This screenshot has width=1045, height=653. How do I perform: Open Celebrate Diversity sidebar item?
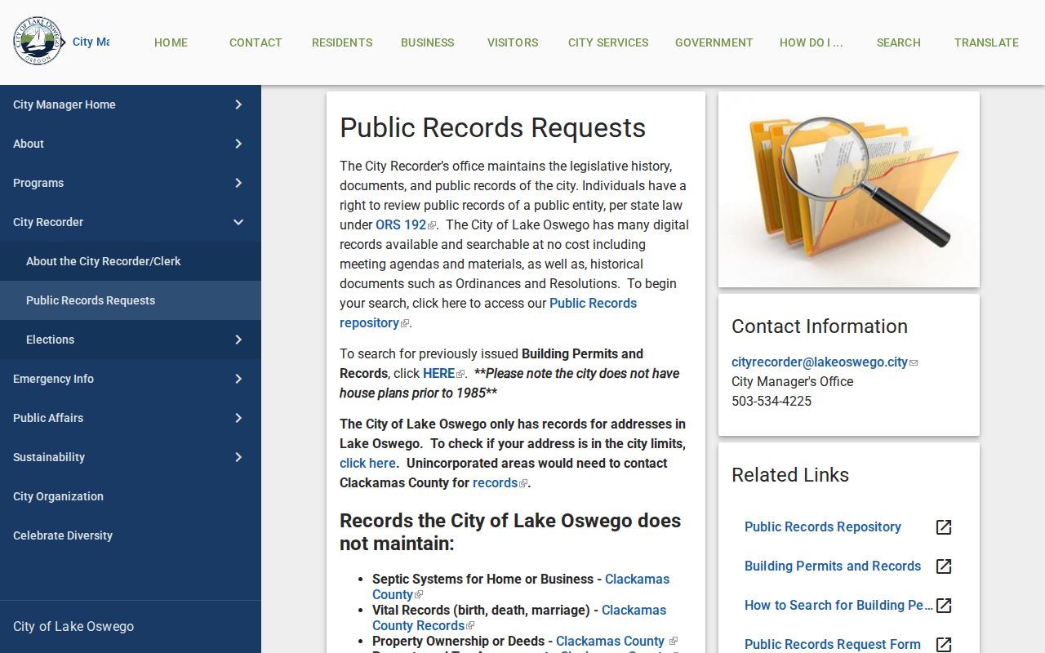pyautogui.click(x=131, y=535)
